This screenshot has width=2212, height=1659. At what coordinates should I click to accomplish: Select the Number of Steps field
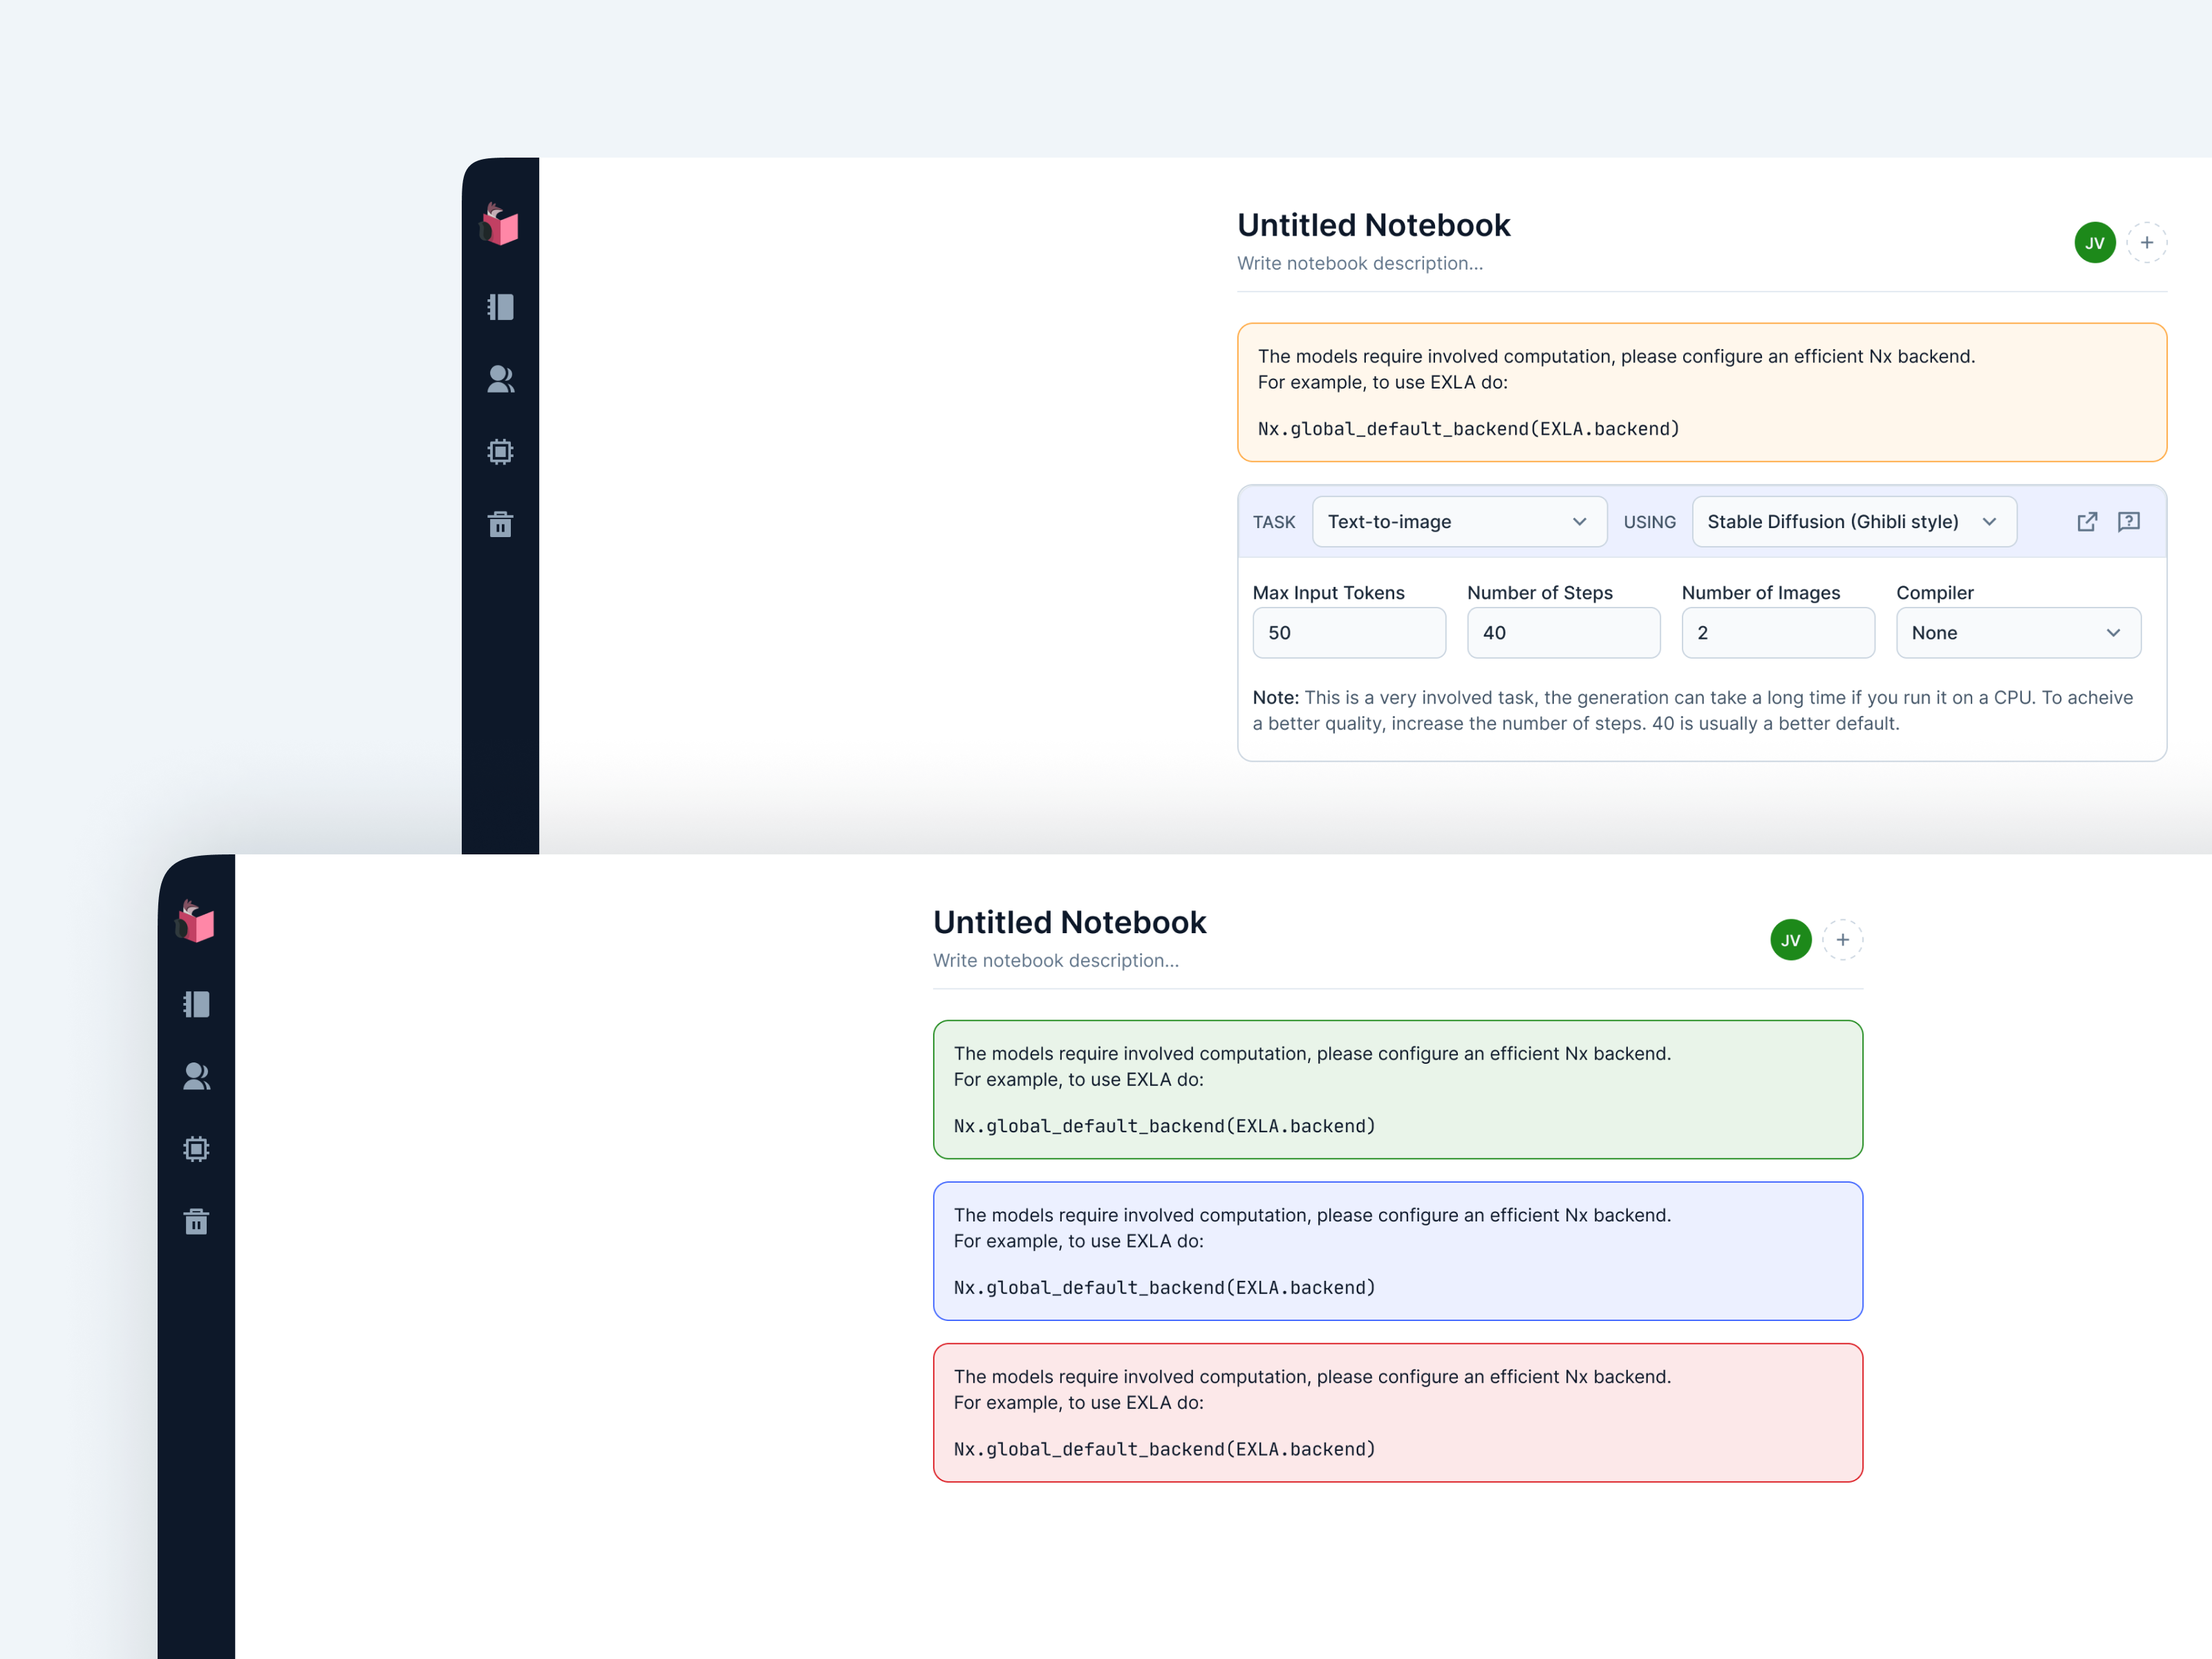pos(1563,632)
